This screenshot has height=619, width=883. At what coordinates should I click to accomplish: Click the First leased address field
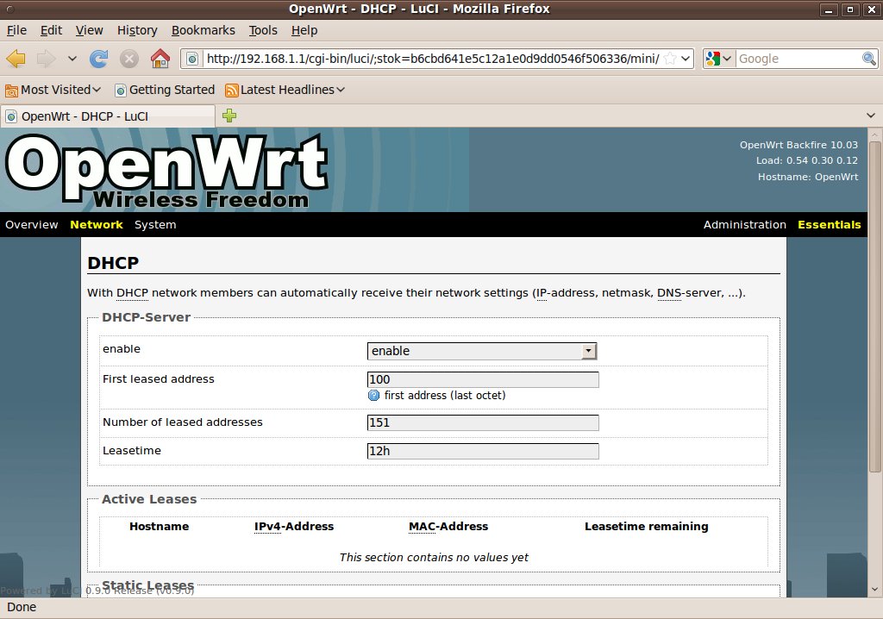(483, 379)
